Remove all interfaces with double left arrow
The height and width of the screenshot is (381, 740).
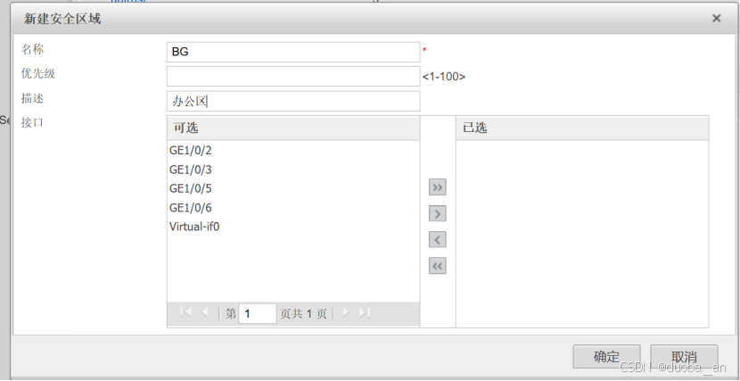pyautogui.click(x=437, y=266)
